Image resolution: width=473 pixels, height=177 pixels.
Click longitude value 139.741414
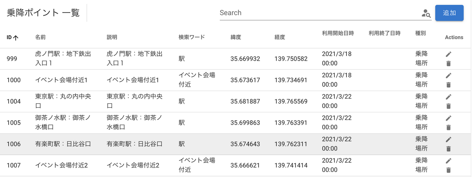coord(291,165)
